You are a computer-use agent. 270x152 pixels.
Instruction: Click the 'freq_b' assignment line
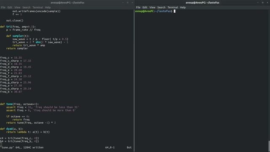click(11, 92)
